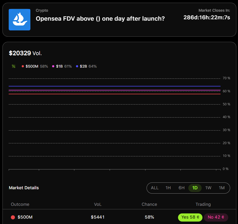Click the pink $1B chart line

point(115,90)
